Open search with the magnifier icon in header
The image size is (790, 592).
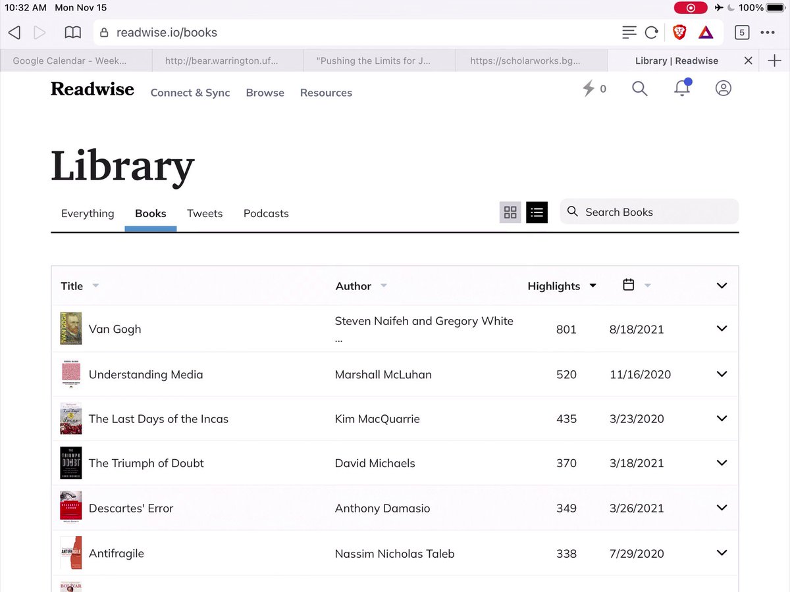640,88
